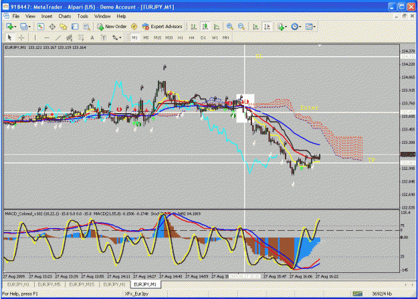Viewport: 418px width, 299px height.
Task: Open the New Chart dropdown
Action: point(11,26)
